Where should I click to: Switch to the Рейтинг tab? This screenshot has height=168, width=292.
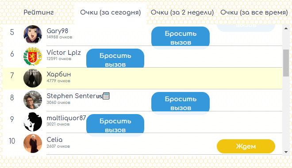click(39, 12)
